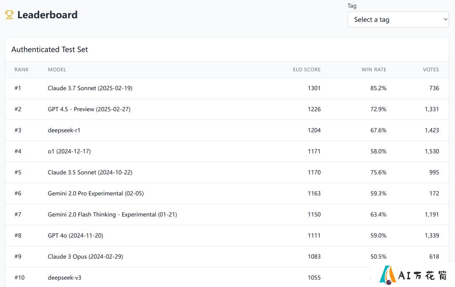
Task: Click the win rate 59.3%
Action: click(378, 193)
